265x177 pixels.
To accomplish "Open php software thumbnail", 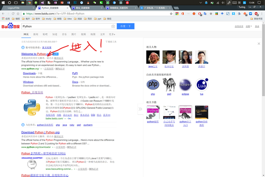I will [153, 84].
